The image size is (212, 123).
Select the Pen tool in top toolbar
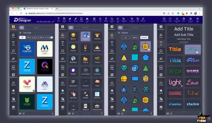[x=70, y=19]
